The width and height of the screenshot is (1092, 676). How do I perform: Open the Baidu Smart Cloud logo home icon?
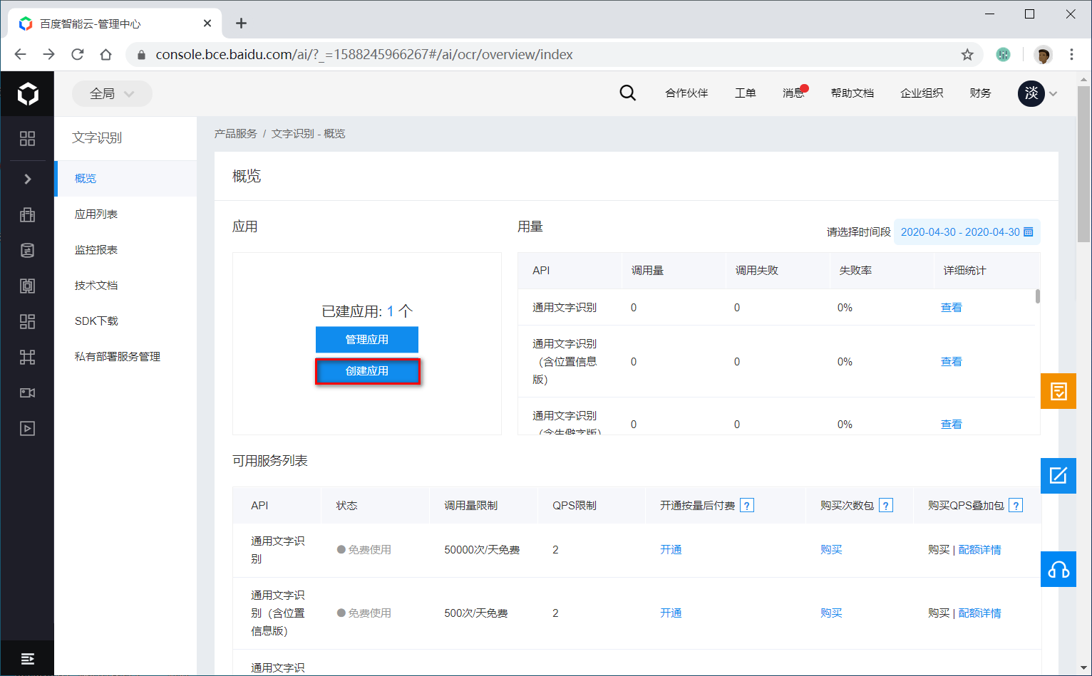point(26,93)
